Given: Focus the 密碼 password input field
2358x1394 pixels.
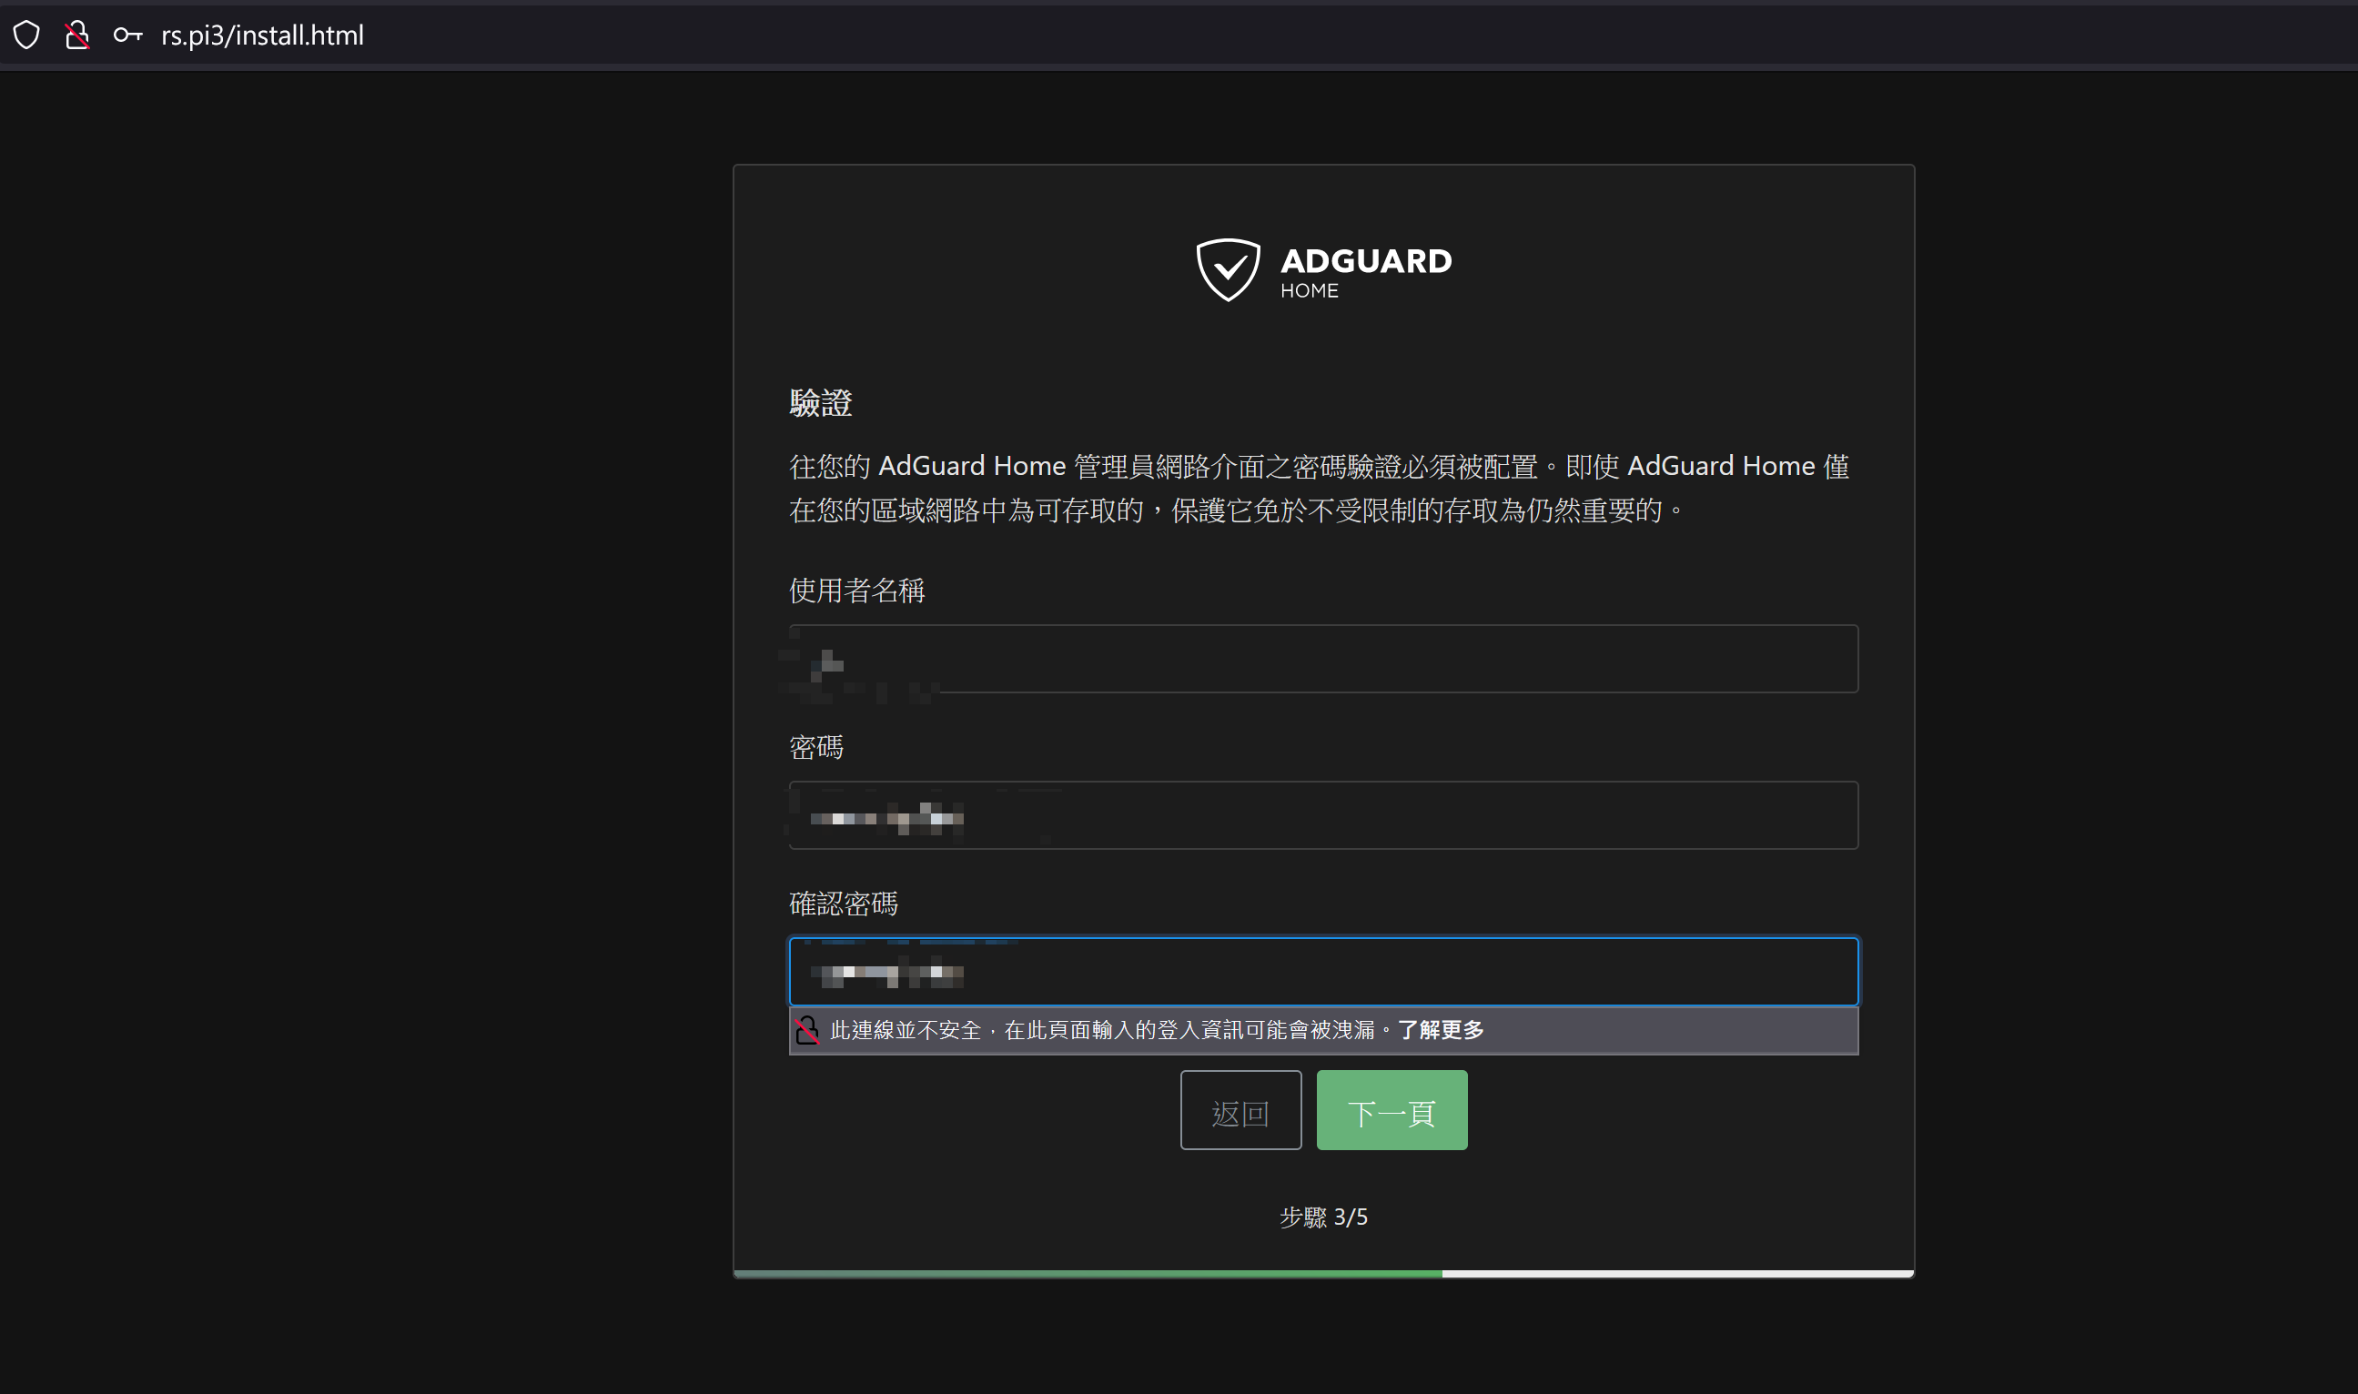Looking at the screenshot, I should (x=1322, y=815).
